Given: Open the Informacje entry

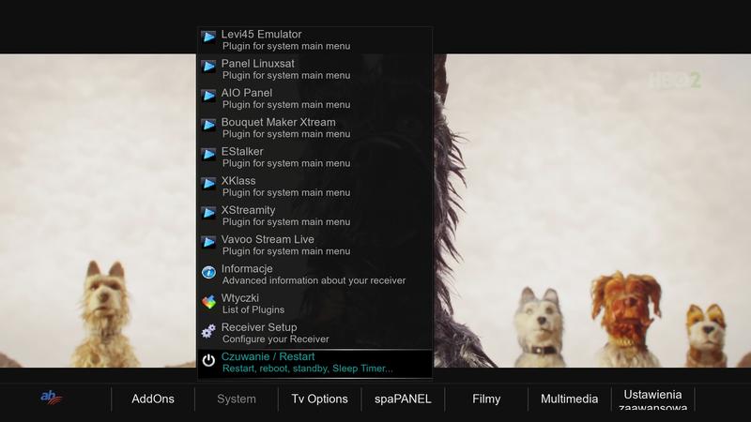Looking at the screenshot, I should 314,275.
